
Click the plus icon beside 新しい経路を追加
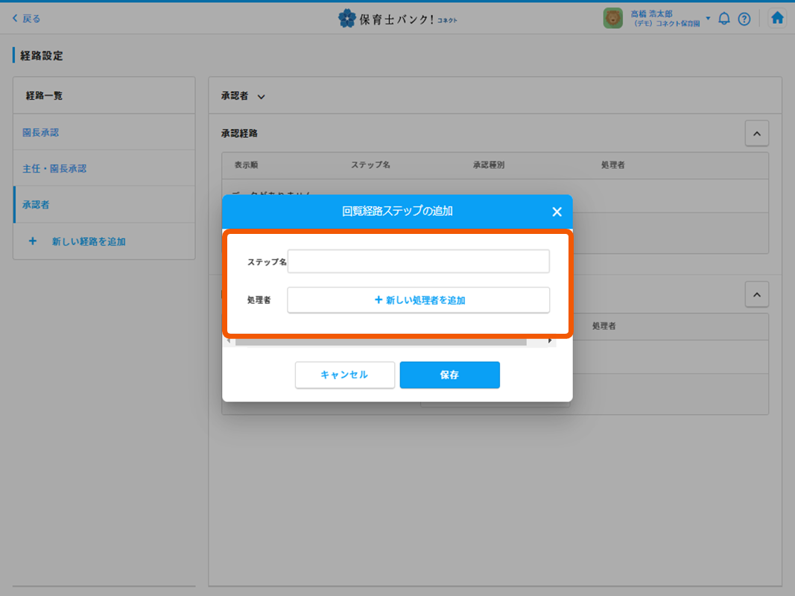click(32, 241)
